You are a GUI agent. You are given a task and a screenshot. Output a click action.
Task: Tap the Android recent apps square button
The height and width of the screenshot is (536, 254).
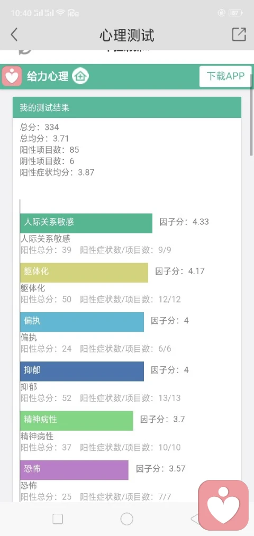(x=58, y=519)
